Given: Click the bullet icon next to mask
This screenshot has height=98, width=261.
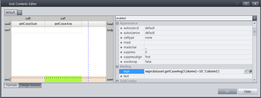Looking at the screenshot, I should point(121,43).
